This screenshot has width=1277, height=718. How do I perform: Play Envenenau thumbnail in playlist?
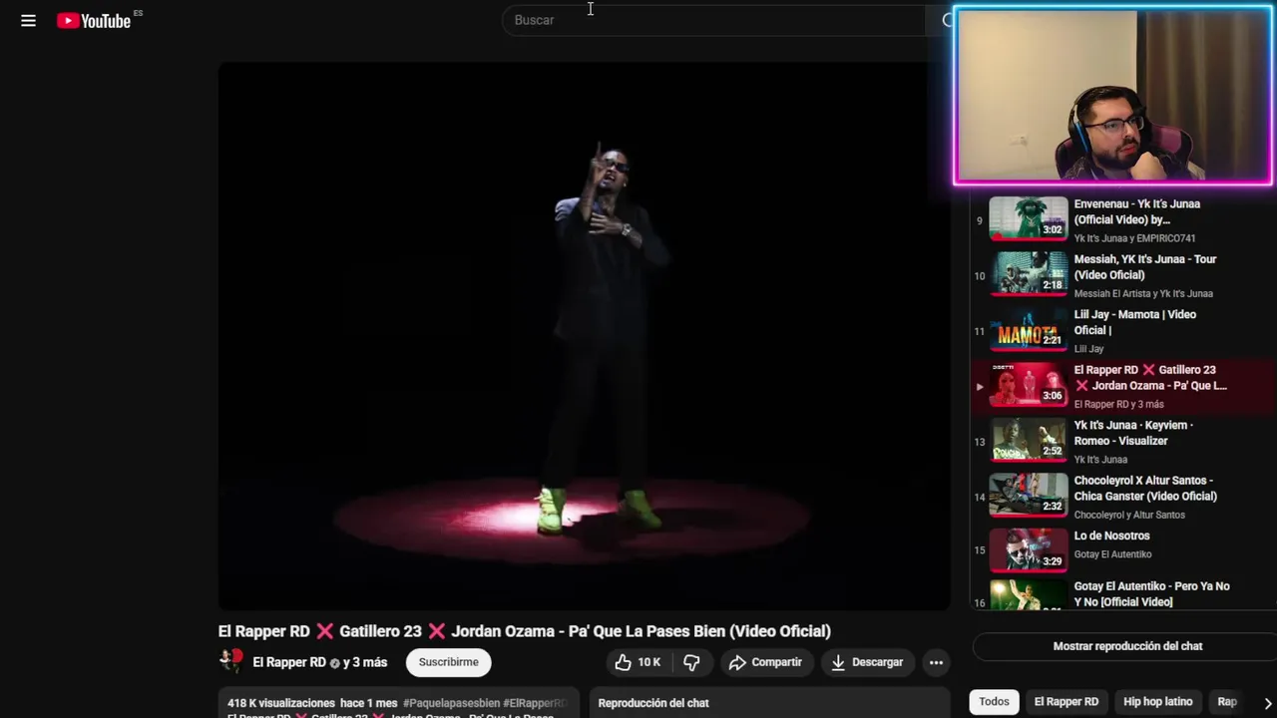point(1028,219)
